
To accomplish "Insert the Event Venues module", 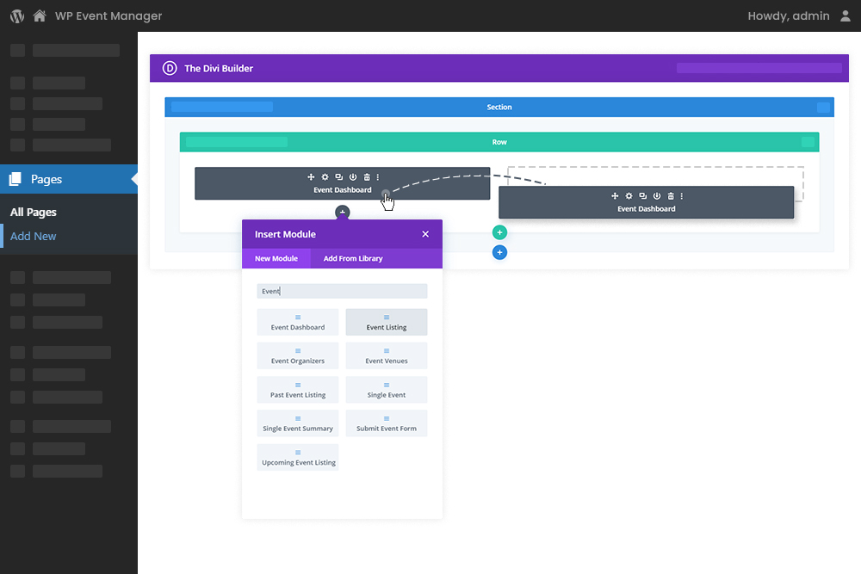I will 387,355.
